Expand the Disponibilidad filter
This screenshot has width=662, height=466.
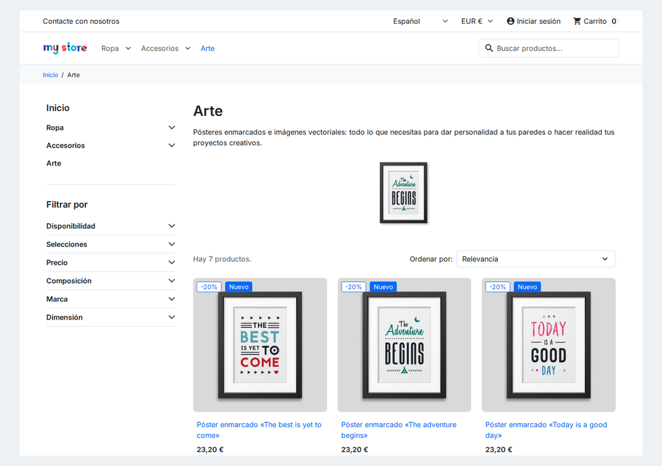(111, 226)
